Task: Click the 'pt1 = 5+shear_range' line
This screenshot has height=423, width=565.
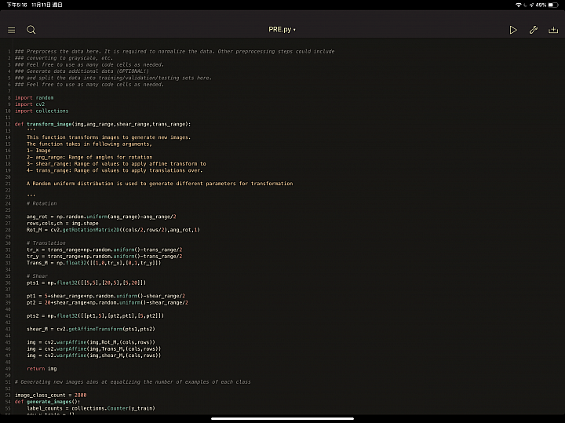Action: [x=106, y=296]
